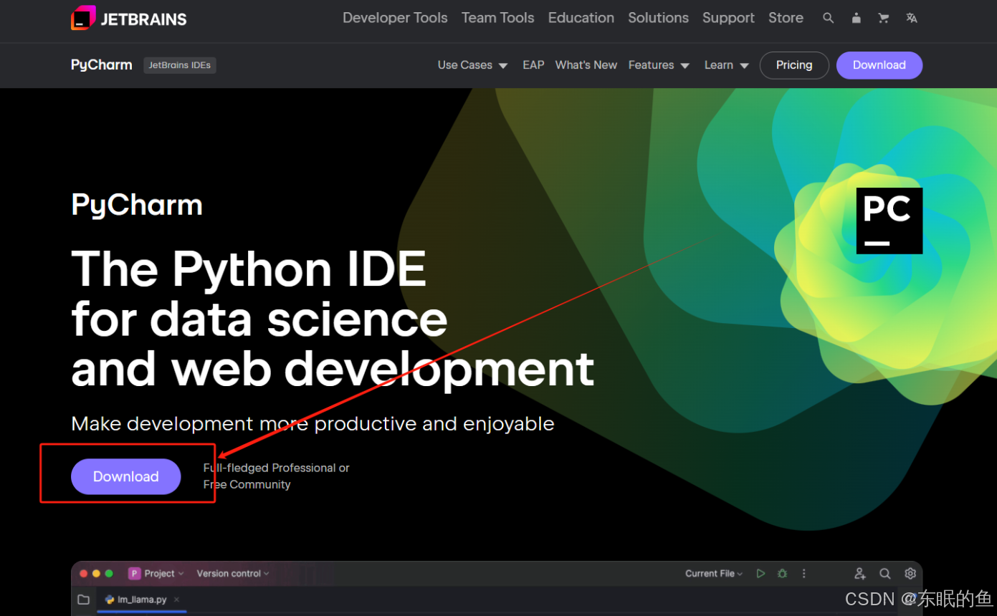Open the shopping cart icon
The image size is (997, 616).
[884, 18]
